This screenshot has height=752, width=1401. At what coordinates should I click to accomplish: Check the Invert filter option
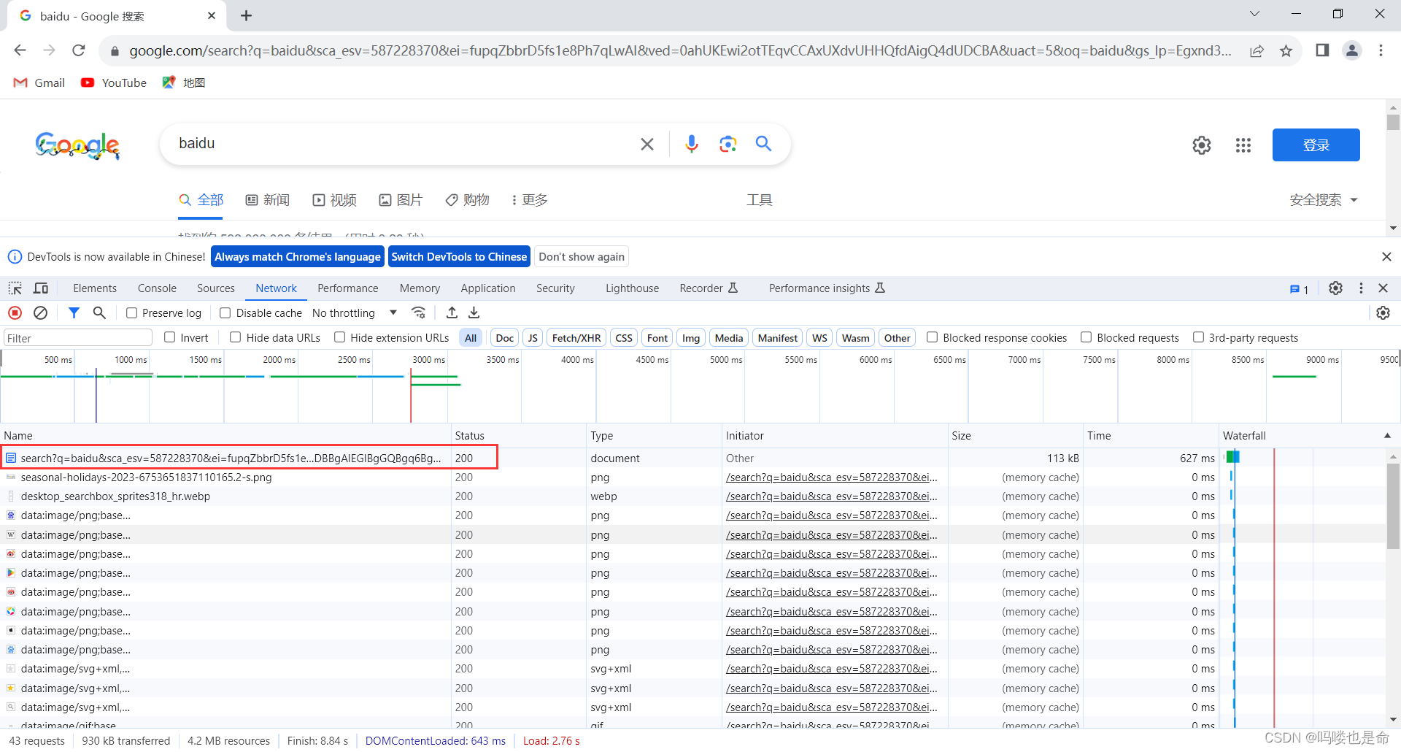click(x=170, y=337)
